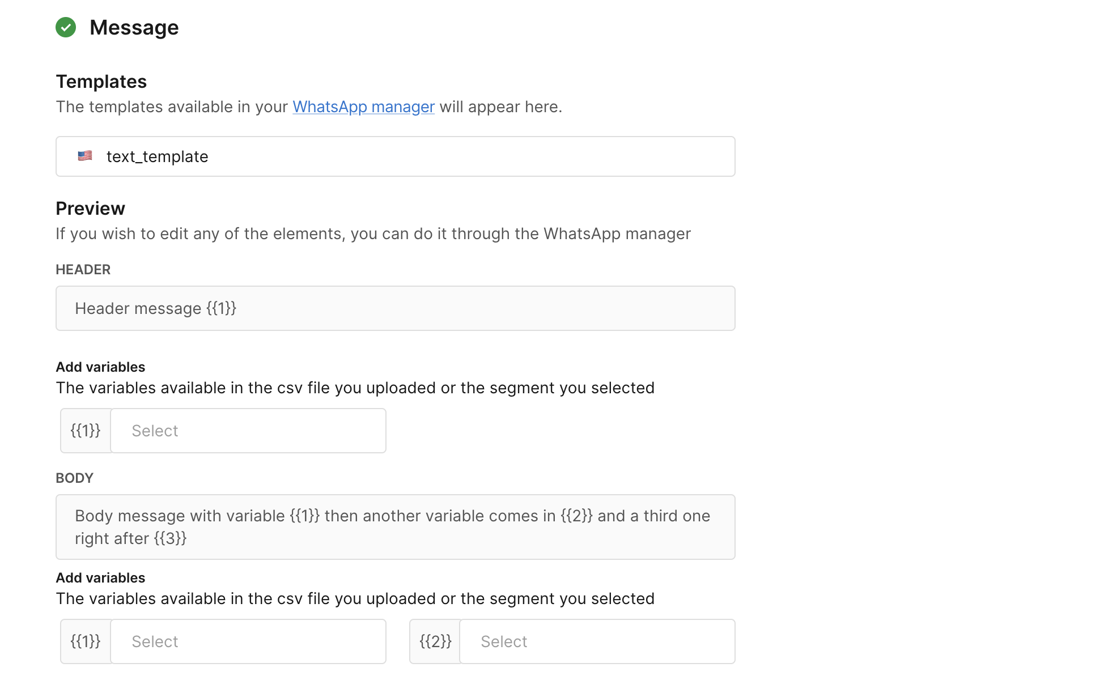The width and height of the screenshot is (1104, 680).
Task: Click the Preview heading
Action: 90,209
